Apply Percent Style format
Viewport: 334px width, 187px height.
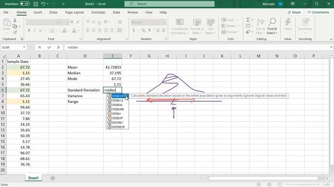click(x=144, y=31)
